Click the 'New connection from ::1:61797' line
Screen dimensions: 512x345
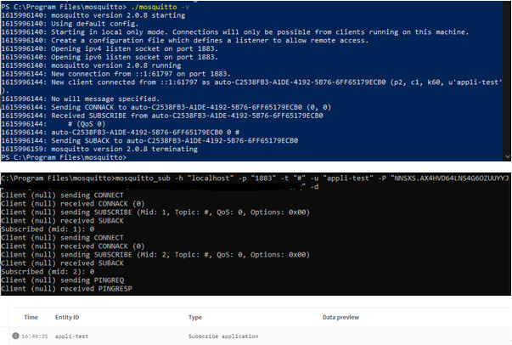(x=116, y=74)
